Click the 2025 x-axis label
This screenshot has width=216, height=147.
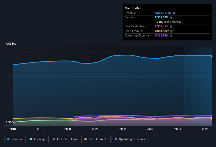click(x=205, y=129)
